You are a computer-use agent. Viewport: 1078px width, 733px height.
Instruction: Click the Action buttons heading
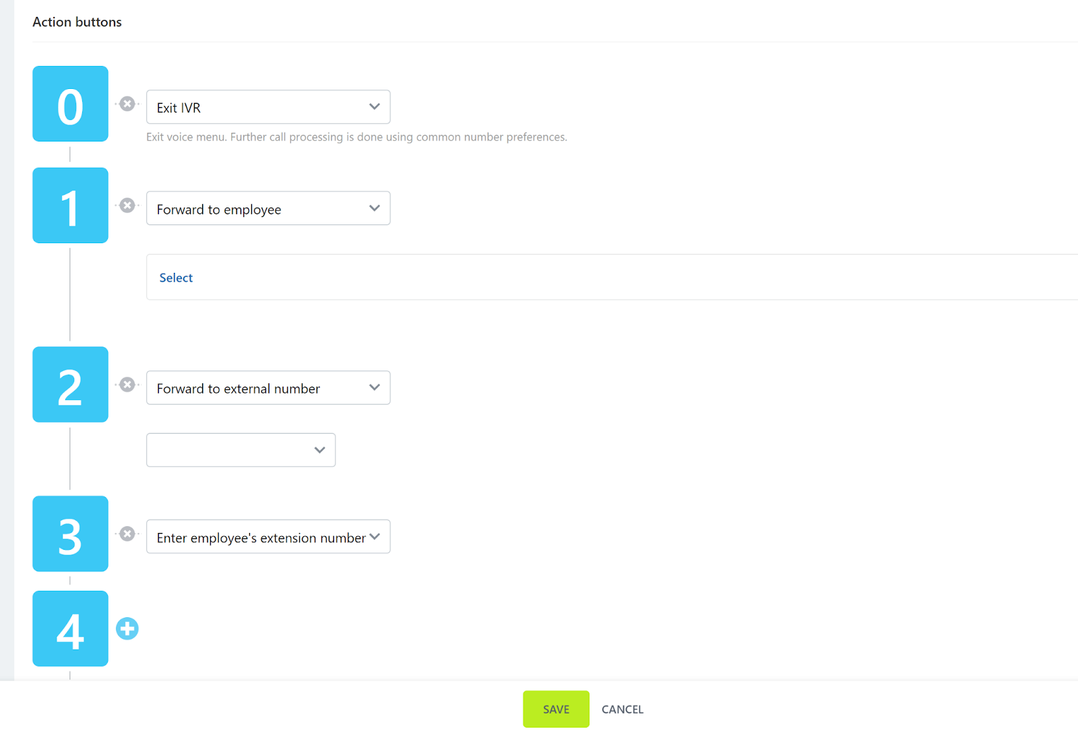coord(77,22)
